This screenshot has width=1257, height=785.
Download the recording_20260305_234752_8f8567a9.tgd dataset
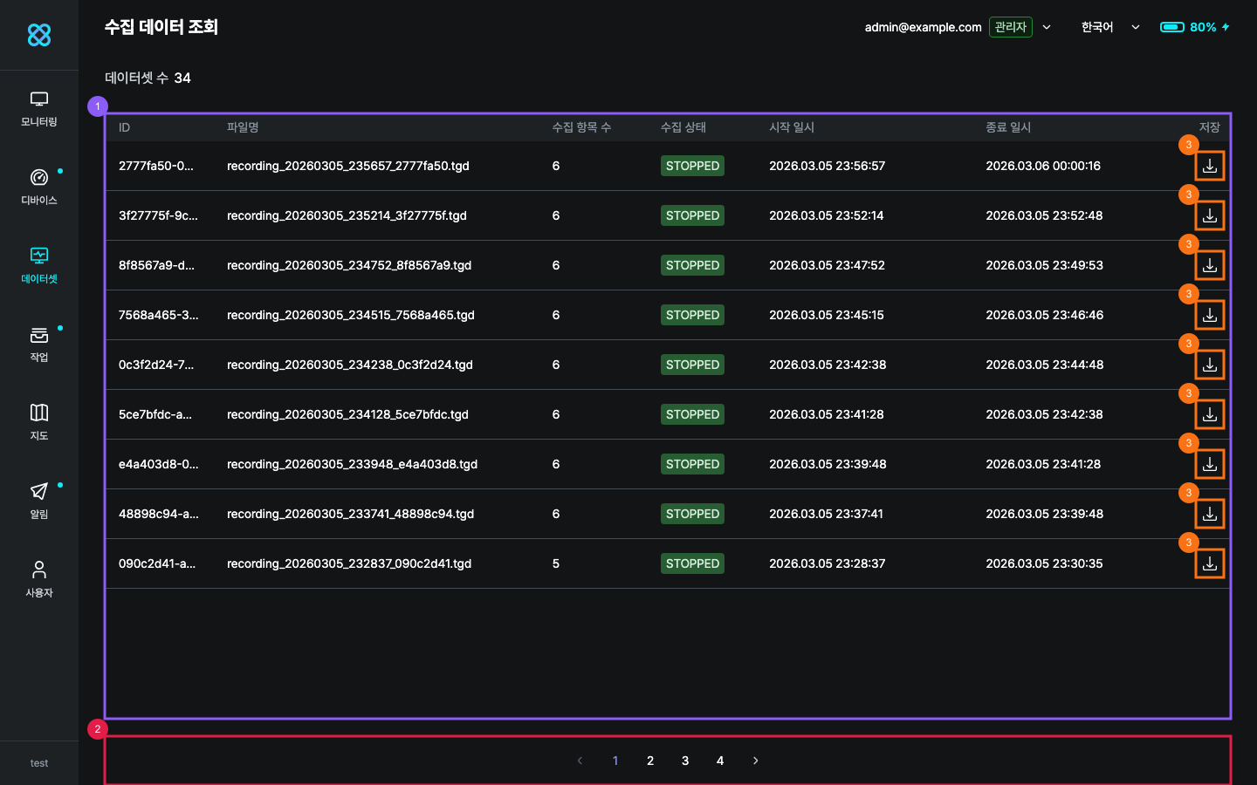coord(1209,265)
